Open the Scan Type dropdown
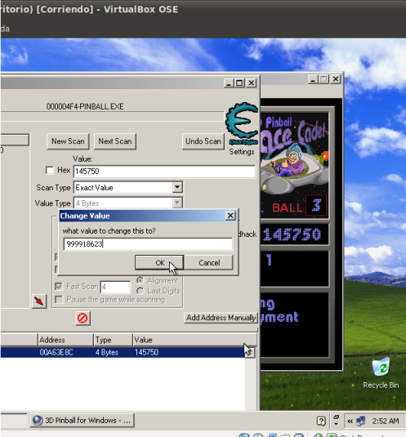Screen dimensions: 406x437 (177, 187)
